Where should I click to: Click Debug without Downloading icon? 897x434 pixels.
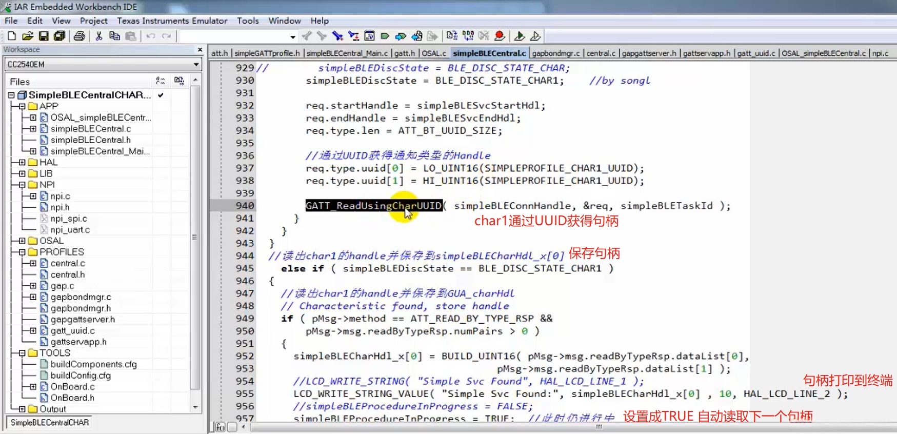(535, 36)
